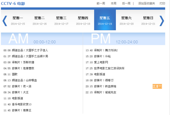This screenshot has height=115, width=170.
Task: Open the 本周 current week link
Action: pyautogui.click(x=114, y=3)
